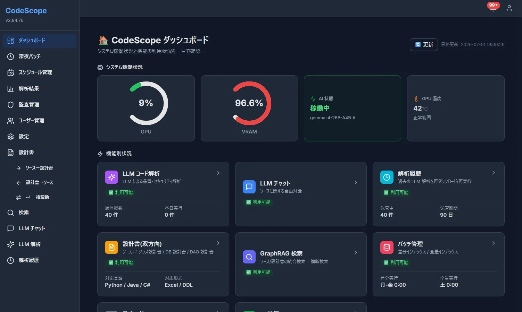Click the 解析履歴 teal clock icon
Screen dimensions: 522x312
pos(387,177)
